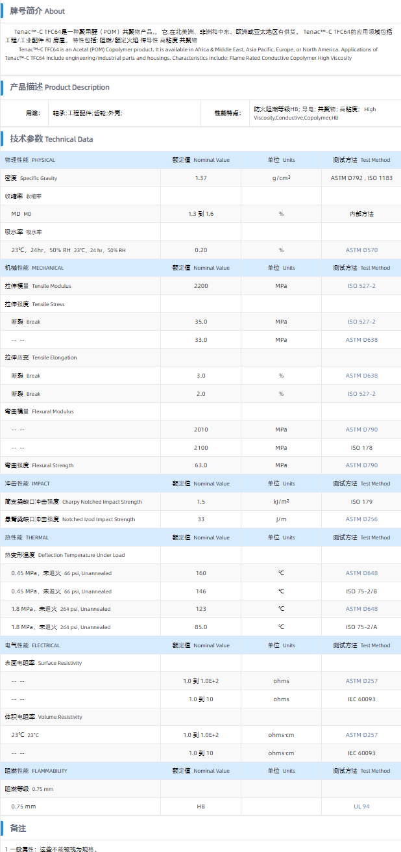The image size is (401, 852).
Task: Select the 牌号简介 About section heading
Action: (x=37, y=11)
